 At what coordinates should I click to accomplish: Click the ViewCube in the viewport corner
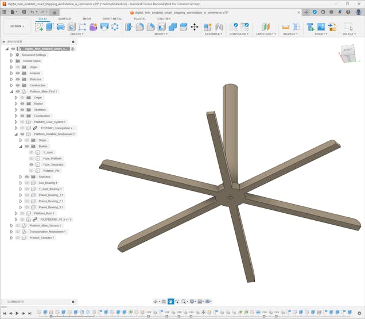click(x=348, y=52)
